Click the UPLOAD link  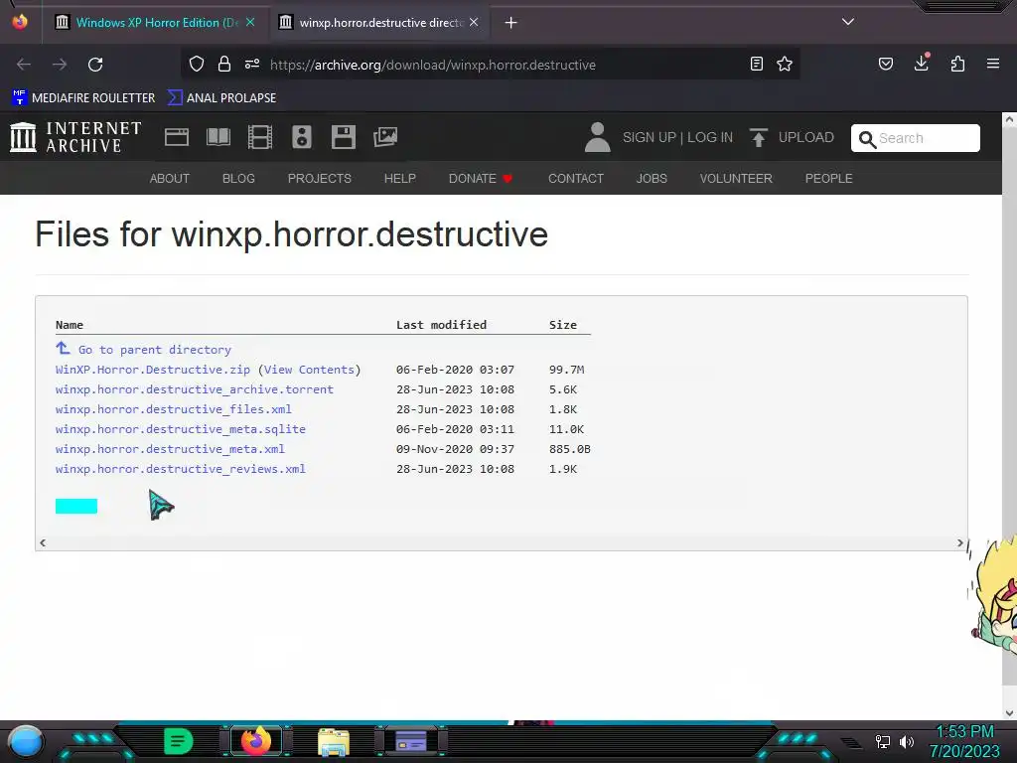click(x=806, y=137)
